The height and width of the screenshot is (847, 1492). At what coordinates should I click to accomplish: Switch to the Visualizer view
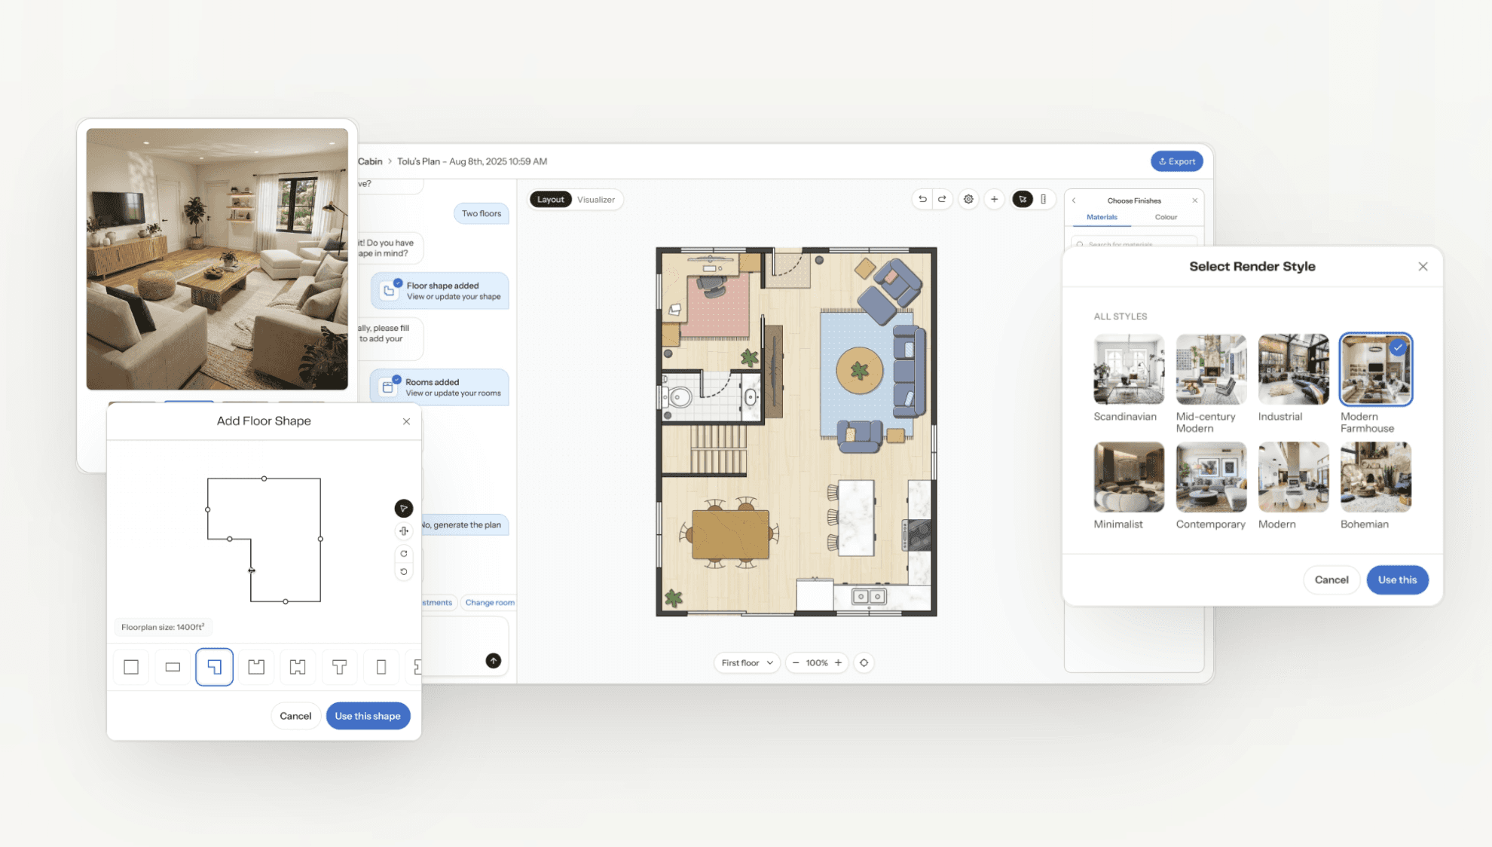point(595,200)
